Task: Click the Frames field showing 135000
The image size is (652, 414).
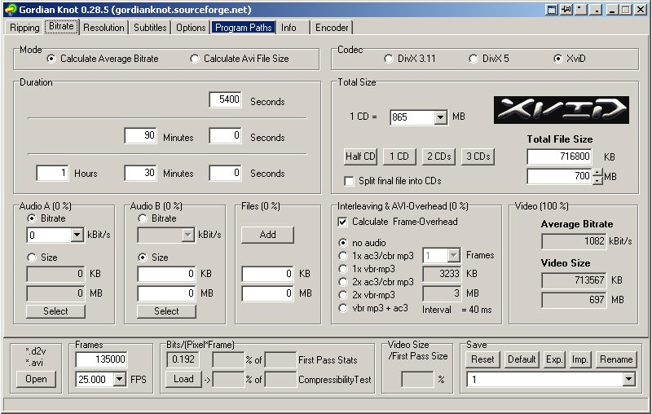Action: coord(101,359)
